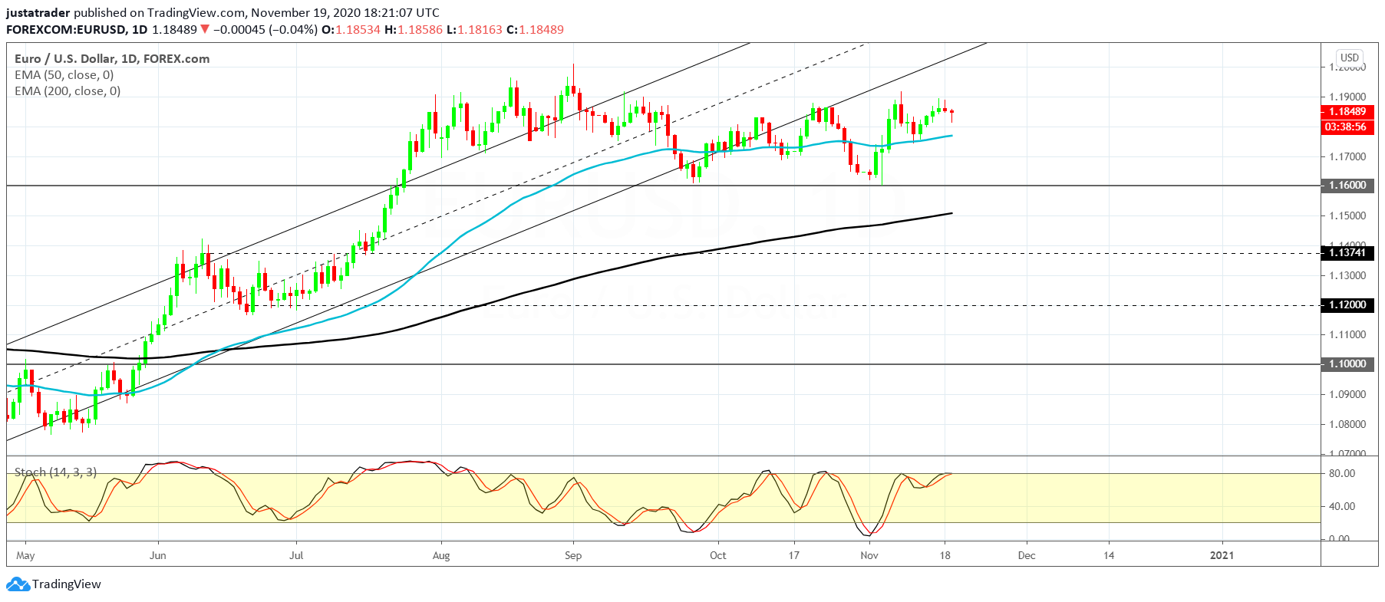Click the Sep label on time axis

coord(573,555)
